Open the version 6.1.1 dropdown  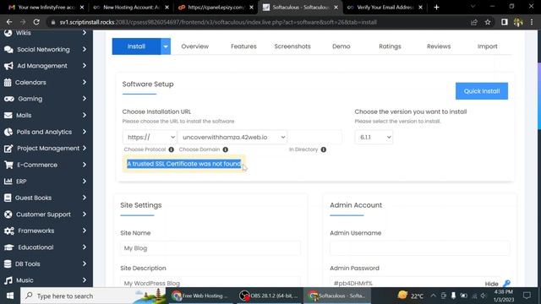[374, 137]
